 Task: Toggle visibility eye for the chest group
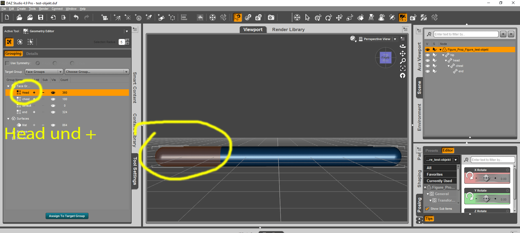[x=53, y=99]
